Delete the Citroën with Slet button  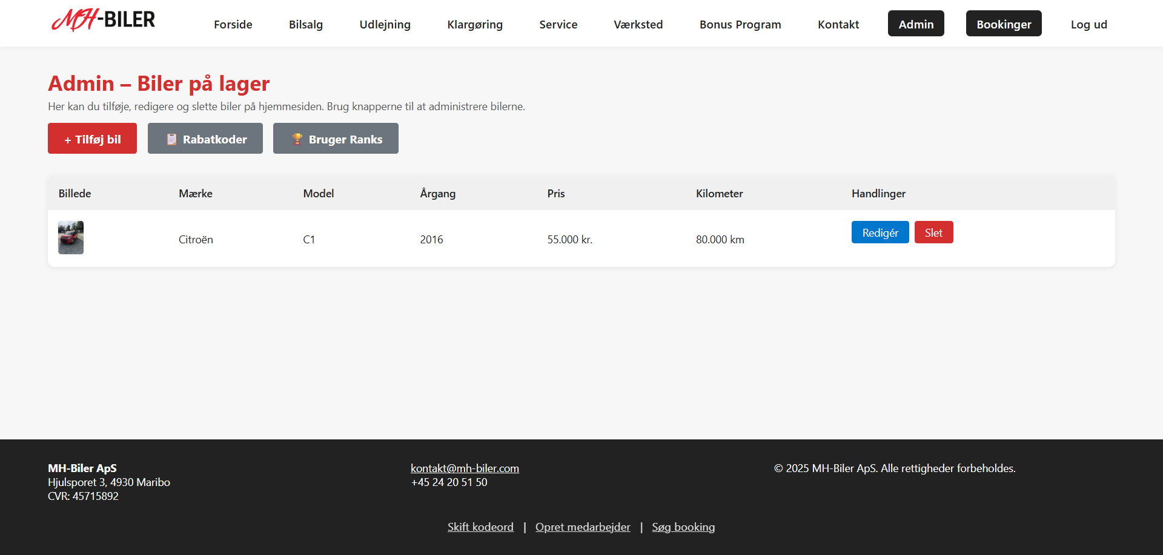933,232
